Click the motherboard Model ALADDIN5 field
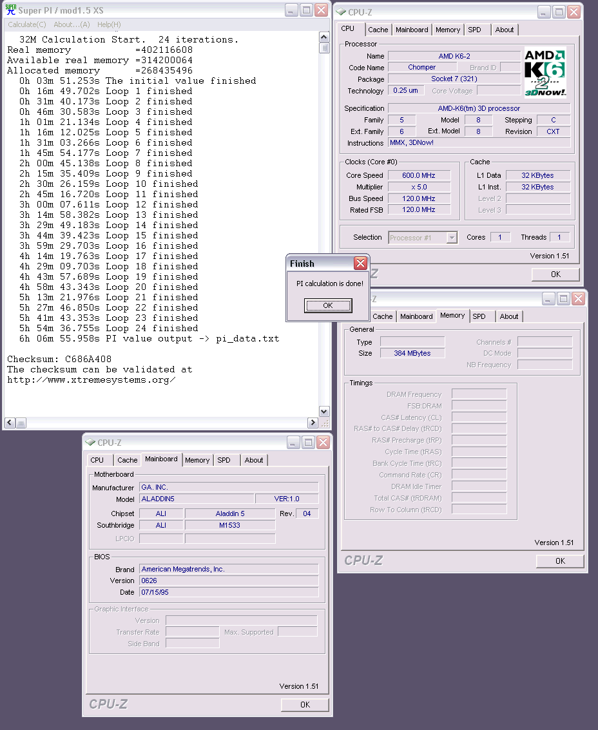This screenshot has width=598, height=730. (197, 499)
